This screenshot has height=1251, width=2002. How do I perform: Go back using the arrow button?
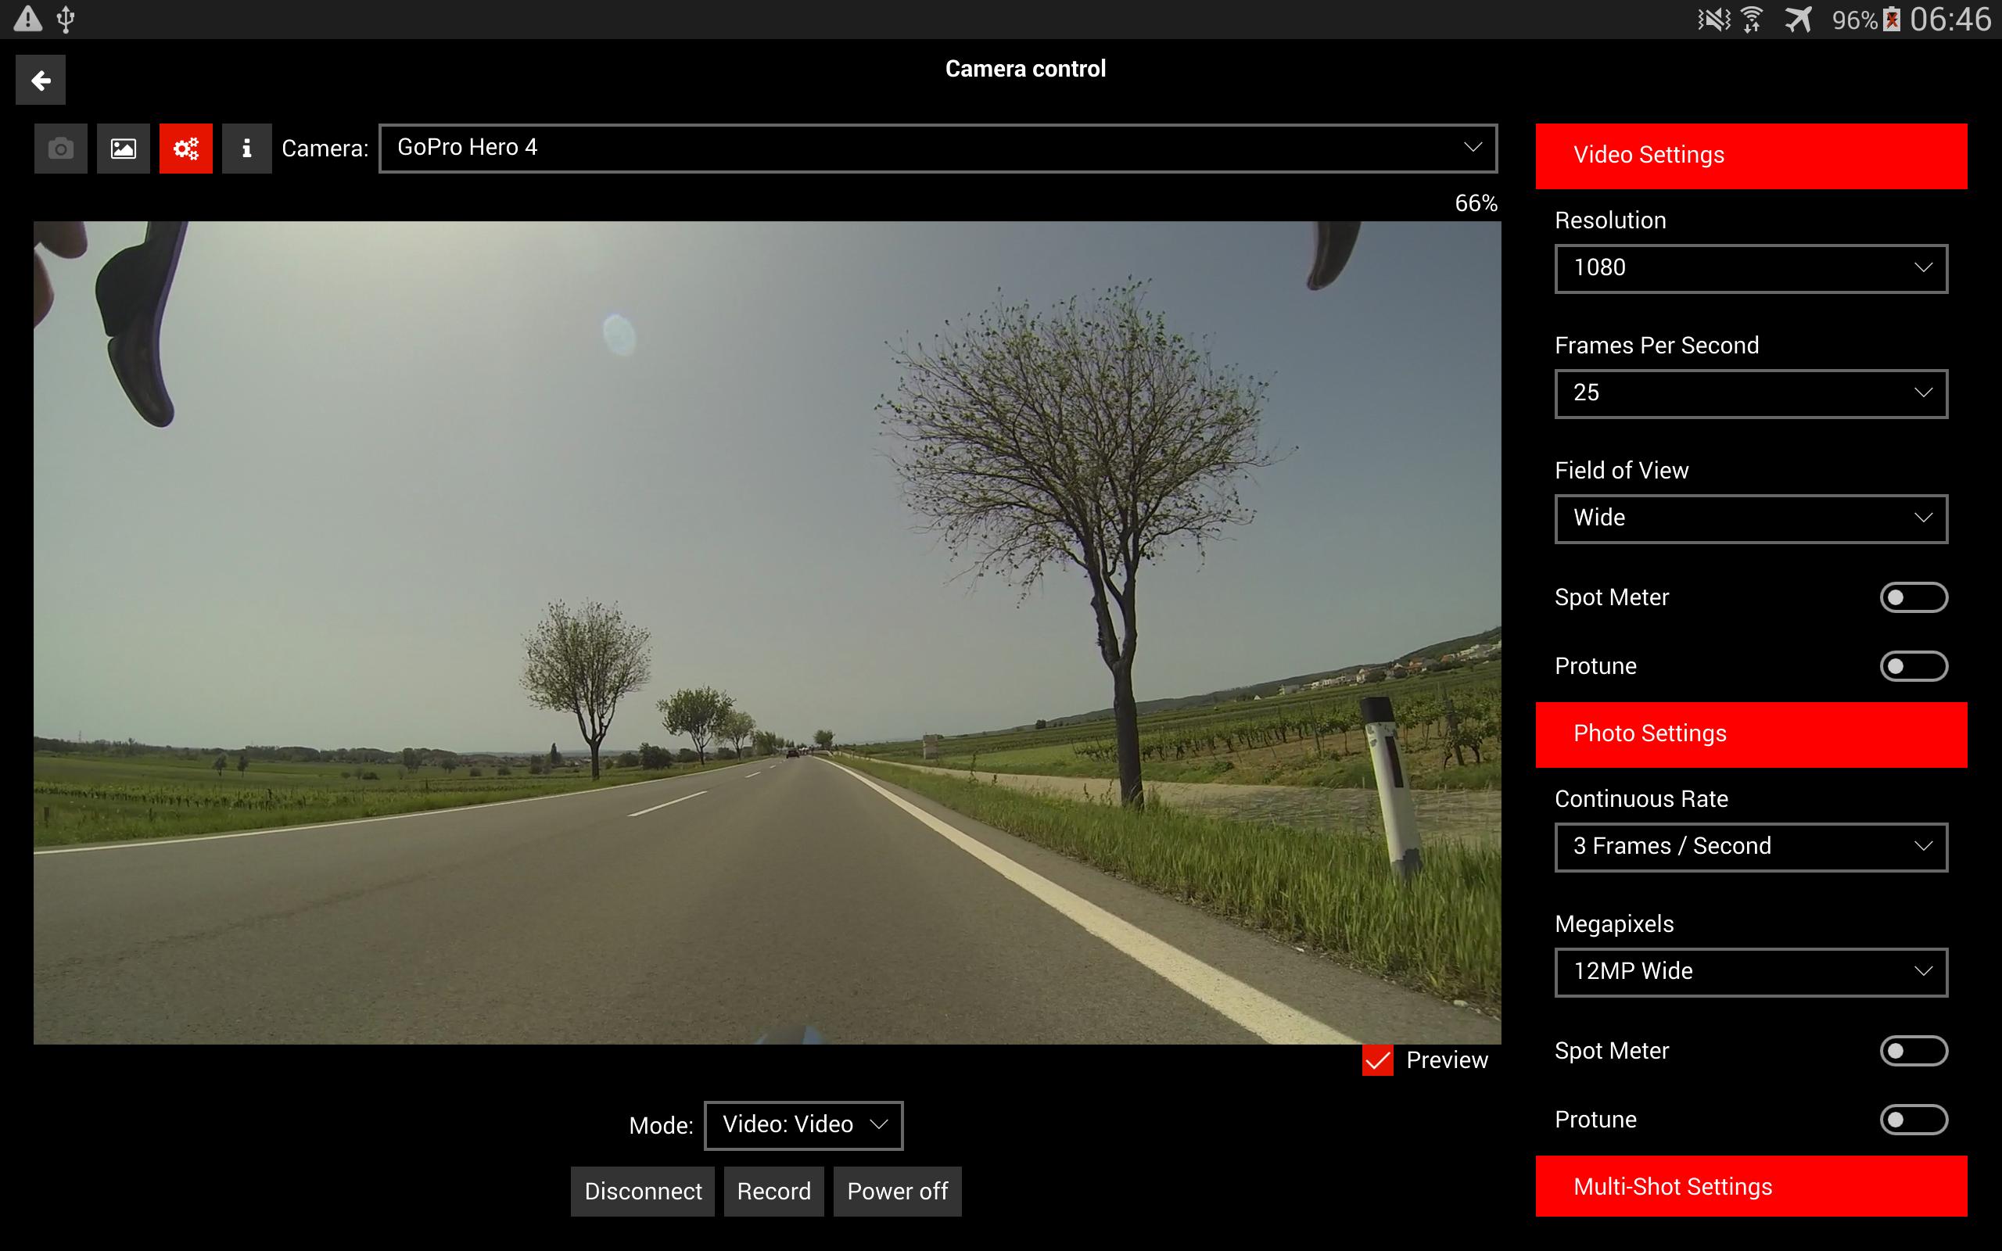[x=41, y=81]
